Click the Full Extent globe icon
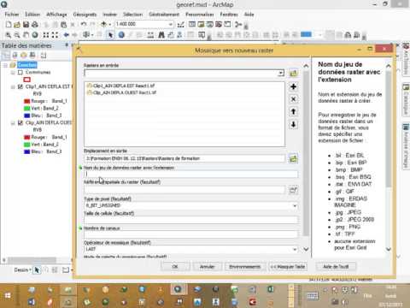This screenshot has width=410, height=308. (x=35, y=35)
